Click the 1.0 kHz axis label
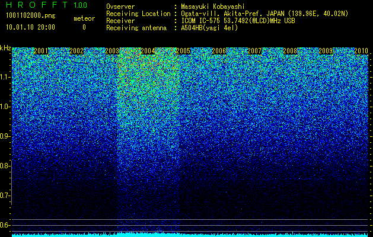The width and height of the screenshot is (373, 237). point(5,107)
